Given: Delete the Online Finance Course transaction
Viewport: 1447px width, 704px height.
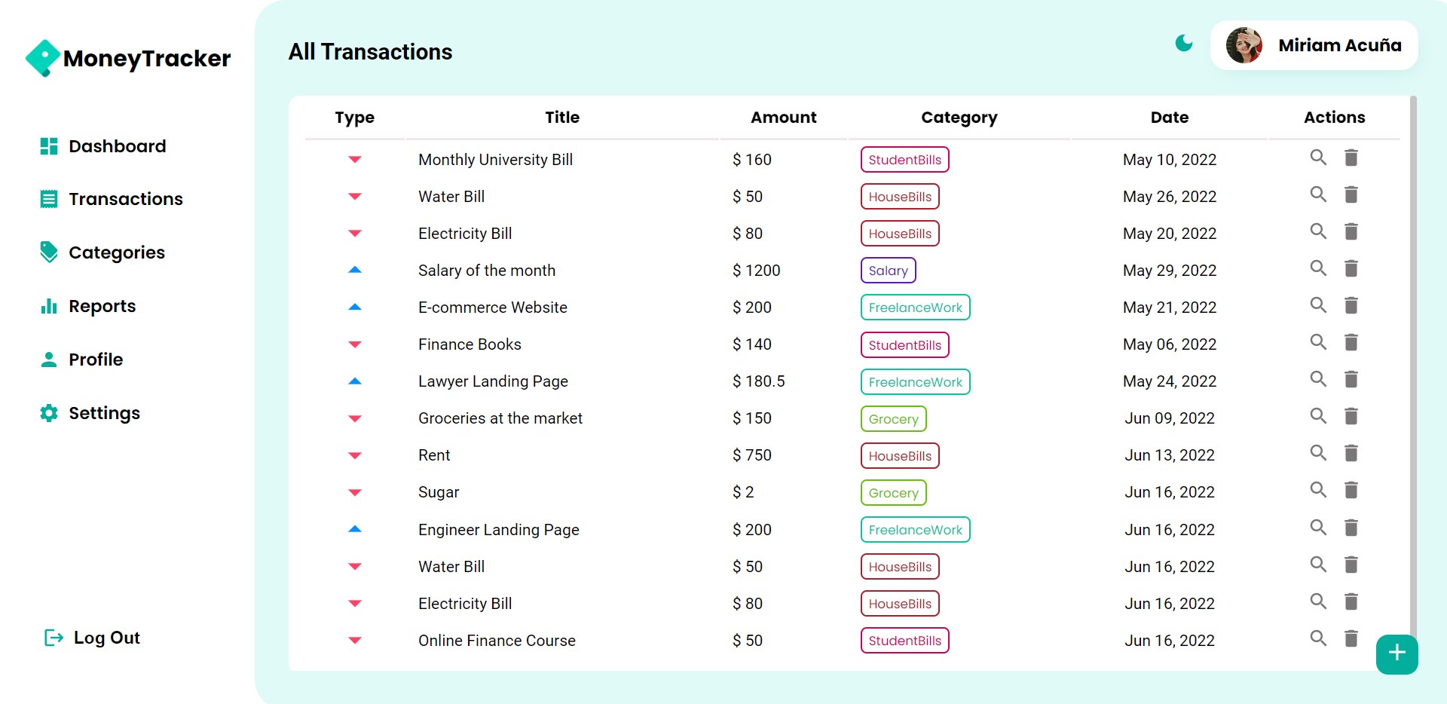Looking at the screenshot, I should 1351,638.
